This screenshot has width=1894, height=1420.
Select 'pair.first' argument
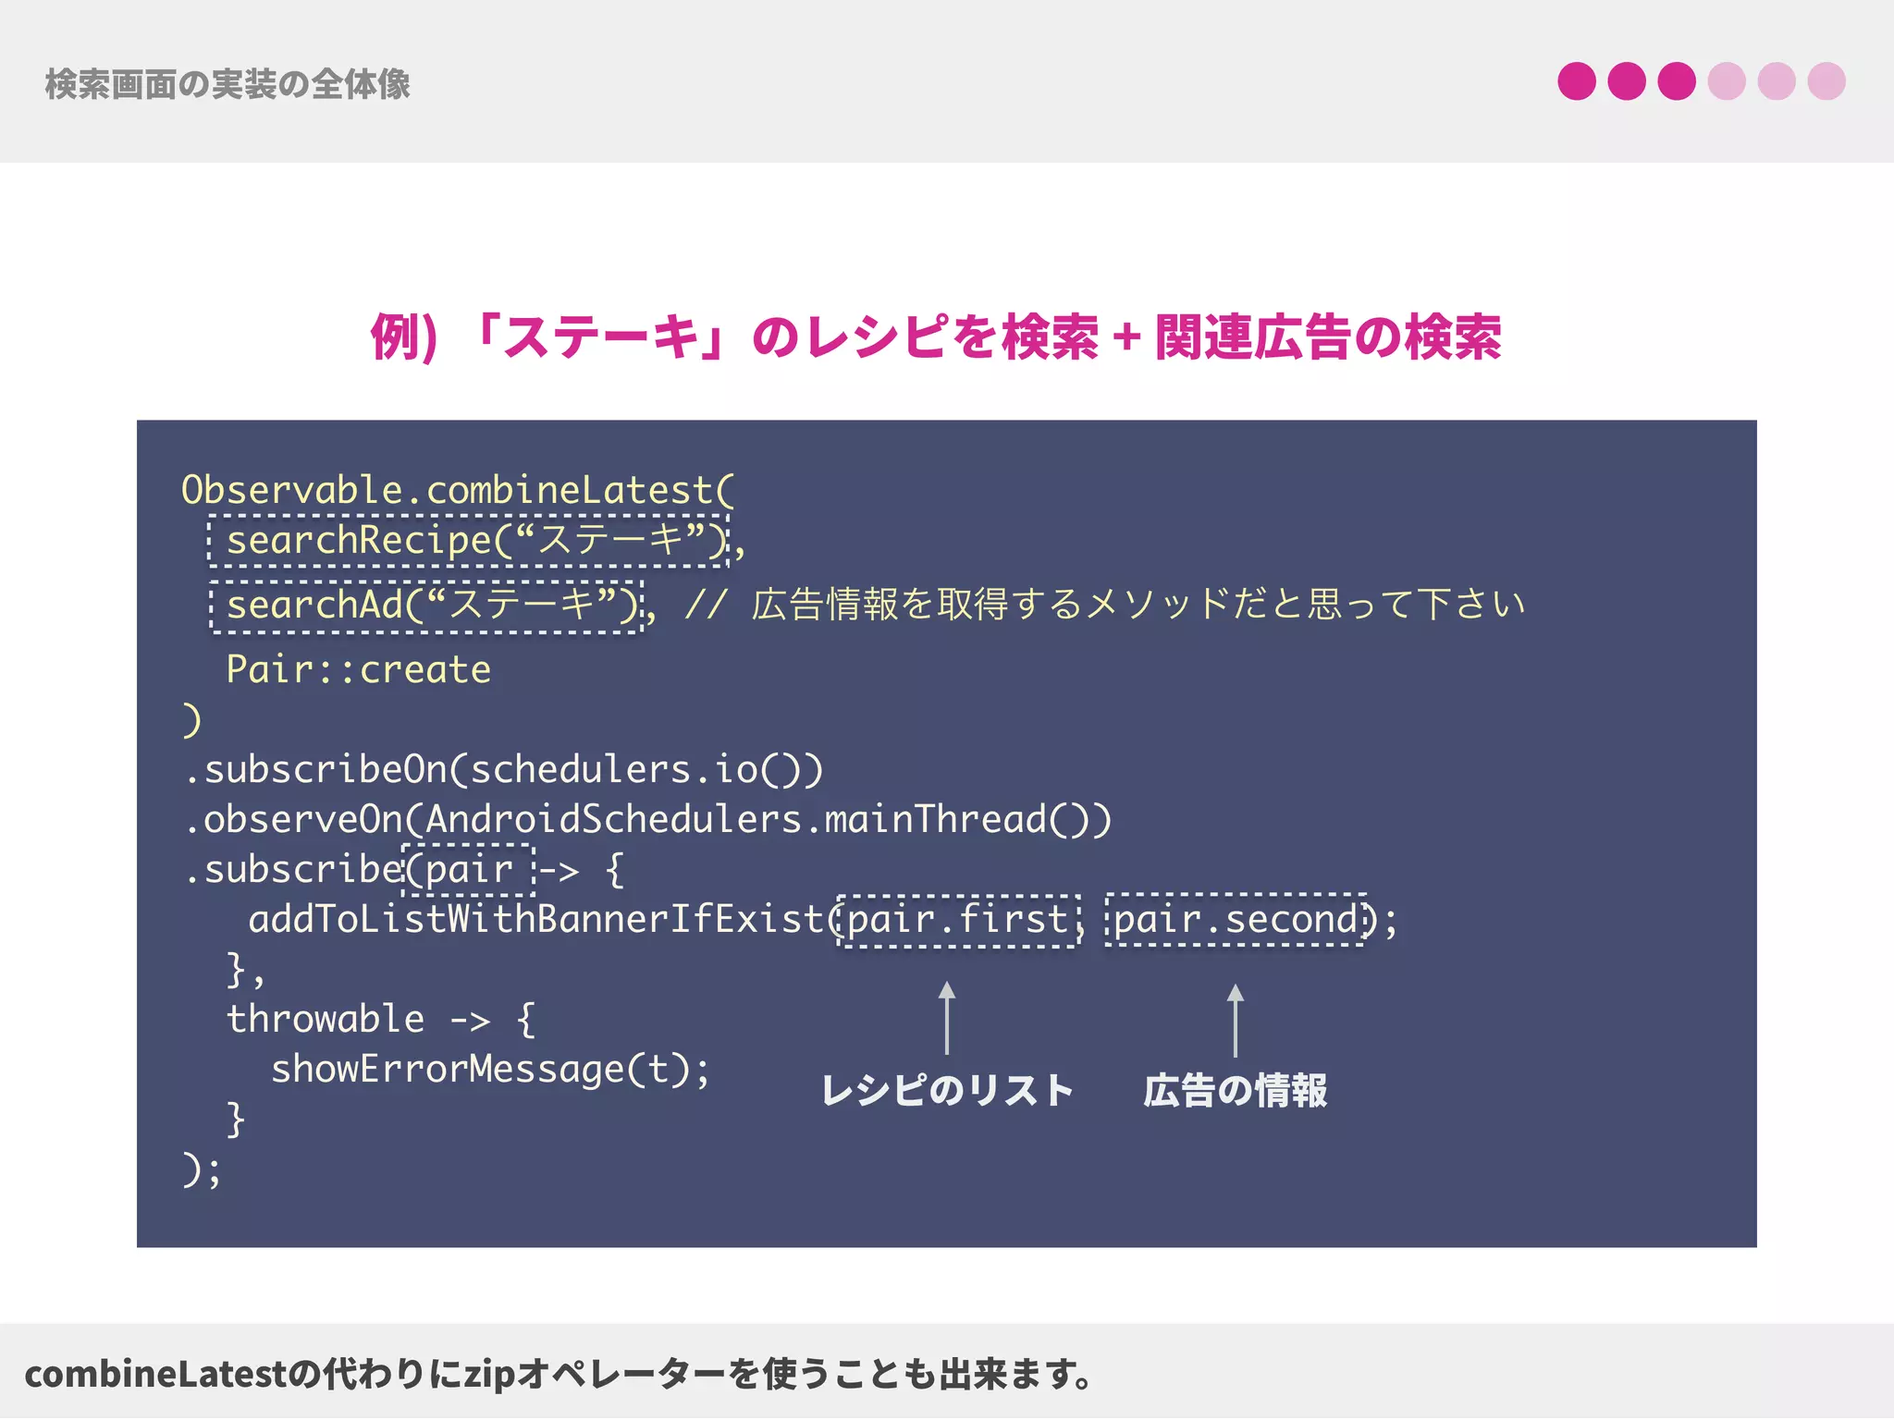coord(959,921)
